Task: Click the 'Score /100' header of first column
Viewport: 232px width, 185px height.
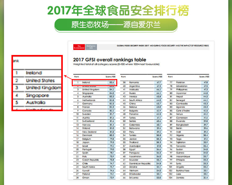Action: (110, 77)
